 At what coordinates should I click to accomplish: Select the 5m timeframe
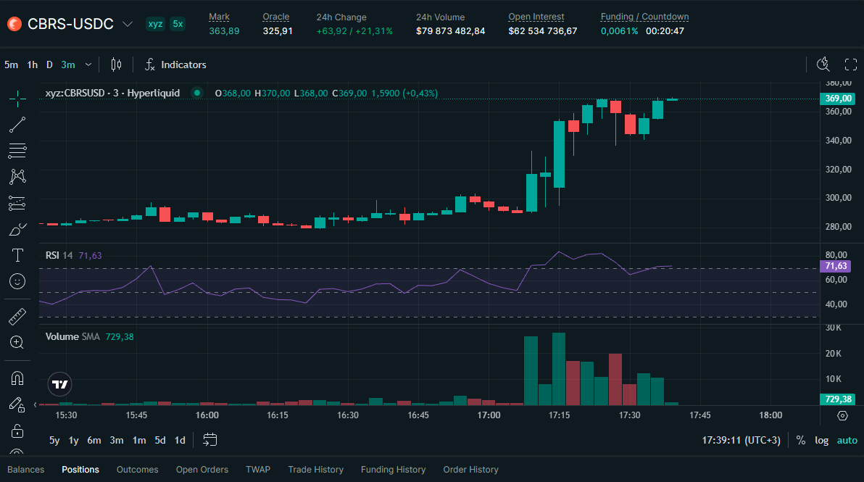tap(11, 65)
